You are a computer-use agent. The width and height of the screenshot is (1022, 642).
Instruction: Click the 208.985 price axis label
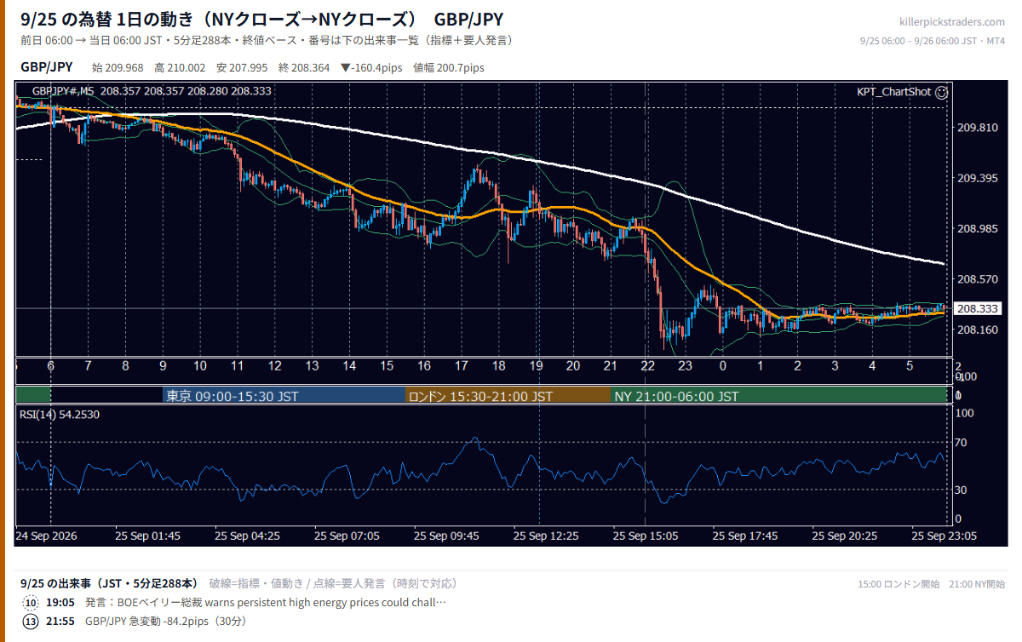(978, 228)
